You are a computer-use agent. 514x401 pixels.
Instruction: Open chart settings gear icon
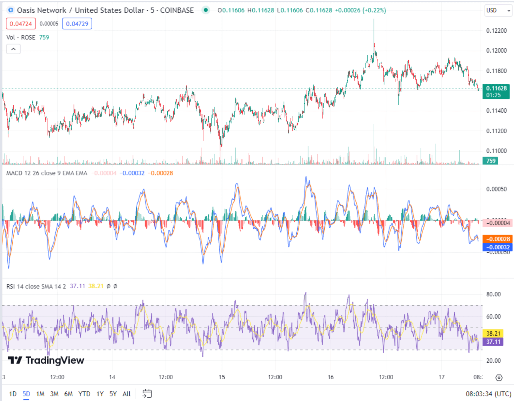coord(499,378)
